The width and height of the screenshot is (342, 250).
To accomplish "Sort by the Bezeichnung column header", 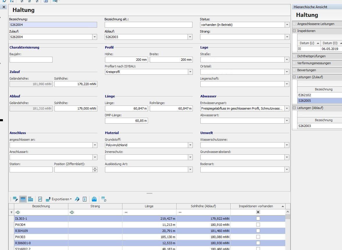I will [41, 206].
